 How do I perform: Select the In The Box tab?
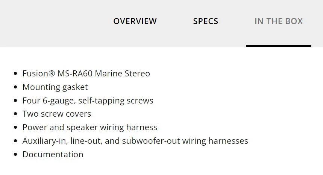coord(278,21)
